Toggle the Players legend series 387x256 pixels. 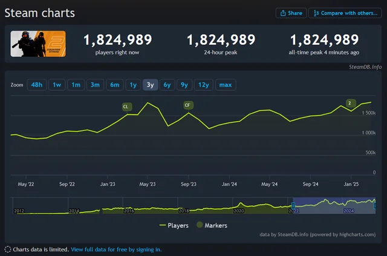pos(174,225)
